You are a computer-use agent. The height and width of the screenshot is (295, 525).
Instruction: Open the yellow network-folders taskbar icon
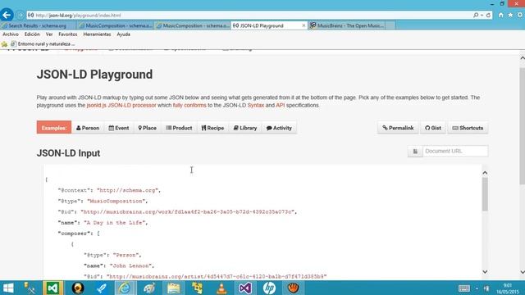(x=197, y=288)
